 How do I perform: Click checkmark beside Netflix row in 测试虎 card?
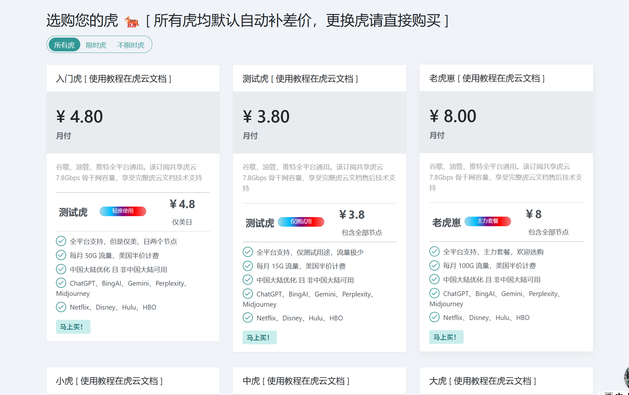point(248,318)
